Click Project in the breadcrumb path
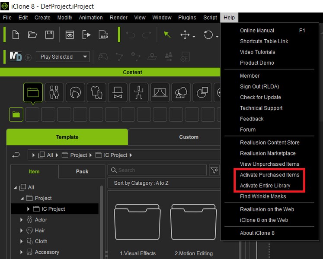This screenshot has height=259, width=323. pyautogui.click(x=79, y=155)
